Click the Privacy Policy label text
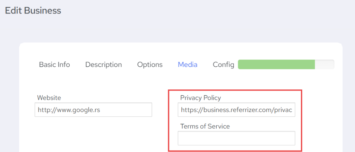Screen dimensions: 355x152 200,98
